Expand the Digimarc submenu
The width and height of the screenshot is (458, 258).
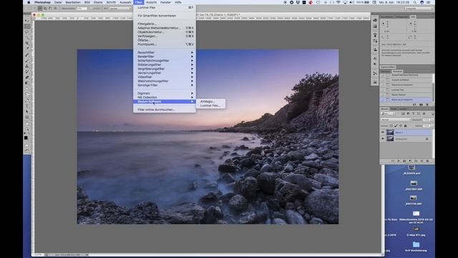point(165,93)
